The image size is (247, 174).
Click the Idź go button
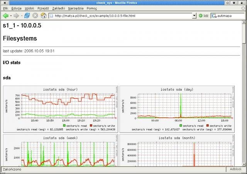click(203, 16)
